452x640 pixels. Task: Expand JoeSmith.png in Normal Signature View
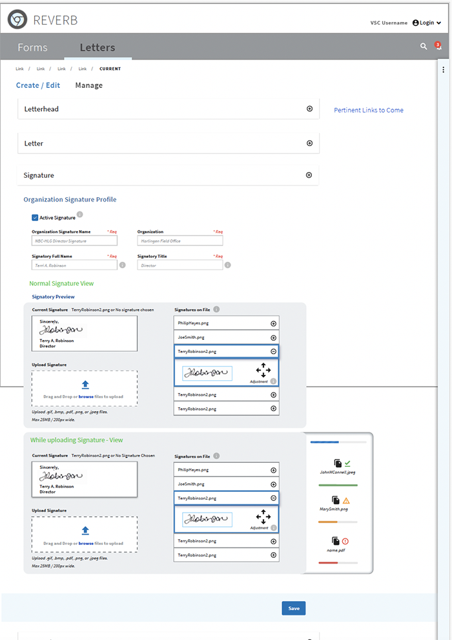pyautogui.click(x=274, y=338)
